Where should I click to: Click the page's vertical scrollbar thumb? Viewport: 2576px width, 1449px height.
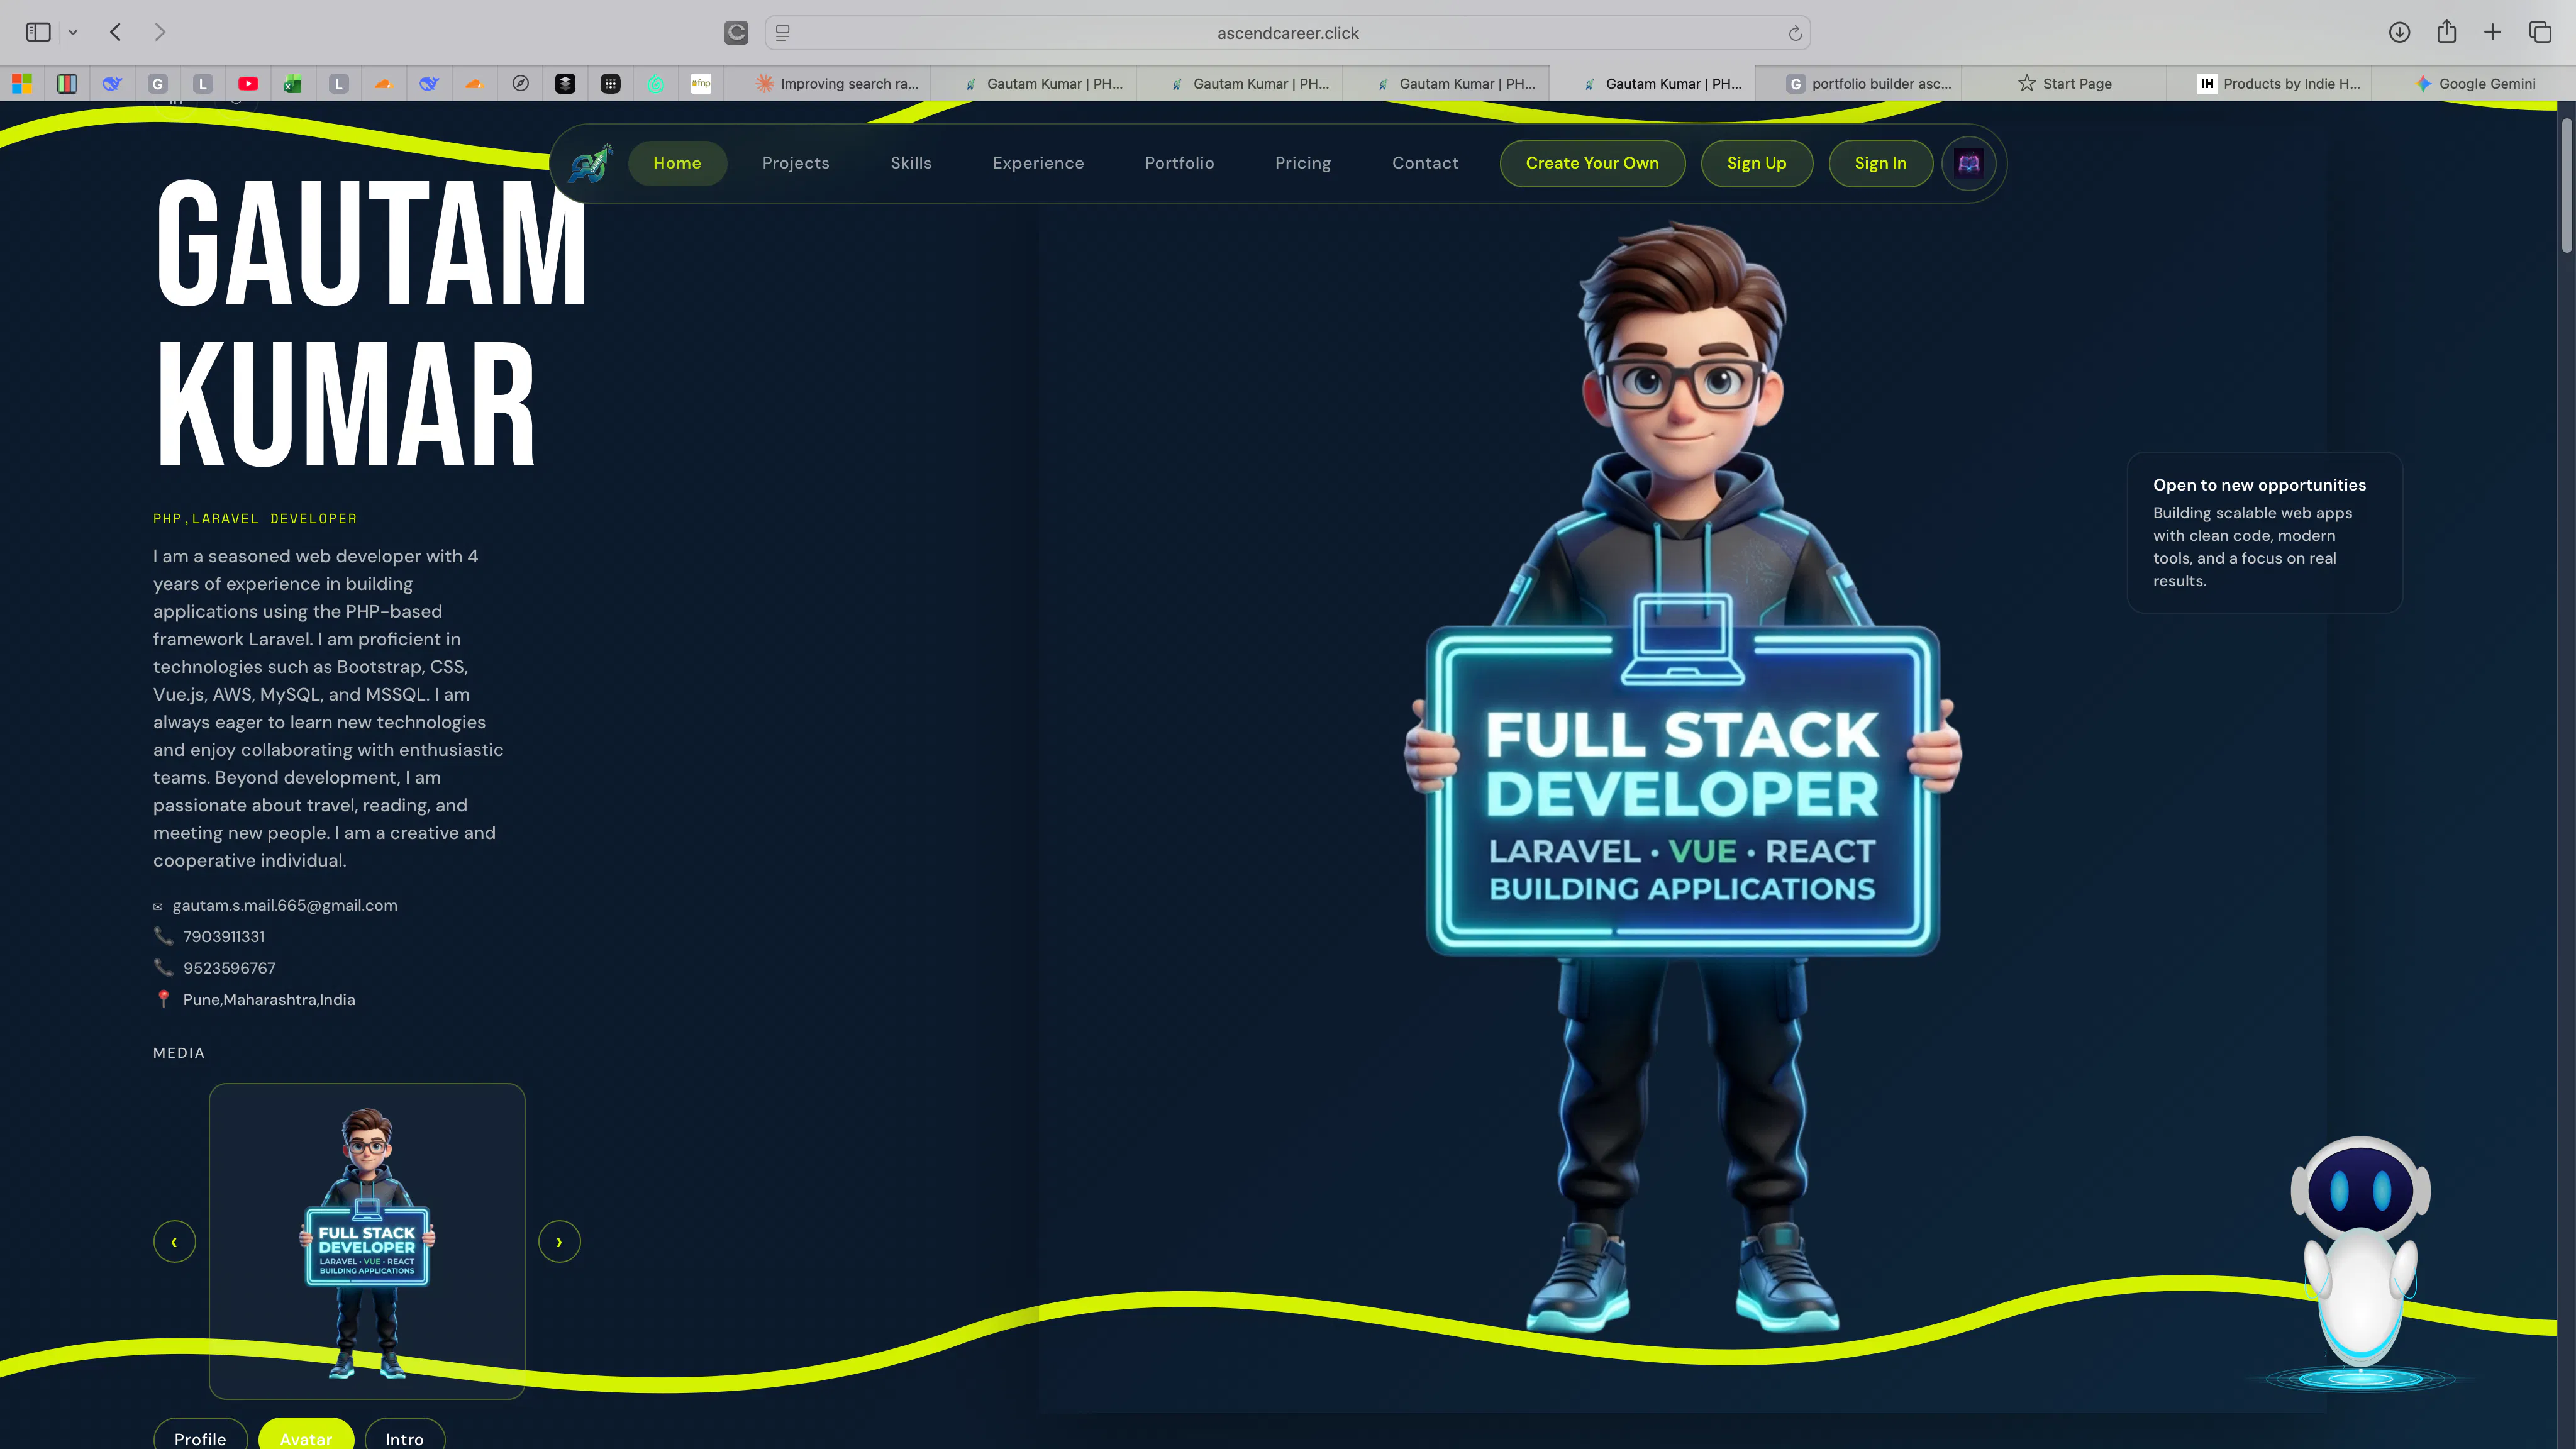pyautogui.click(x=2566, y=185)
